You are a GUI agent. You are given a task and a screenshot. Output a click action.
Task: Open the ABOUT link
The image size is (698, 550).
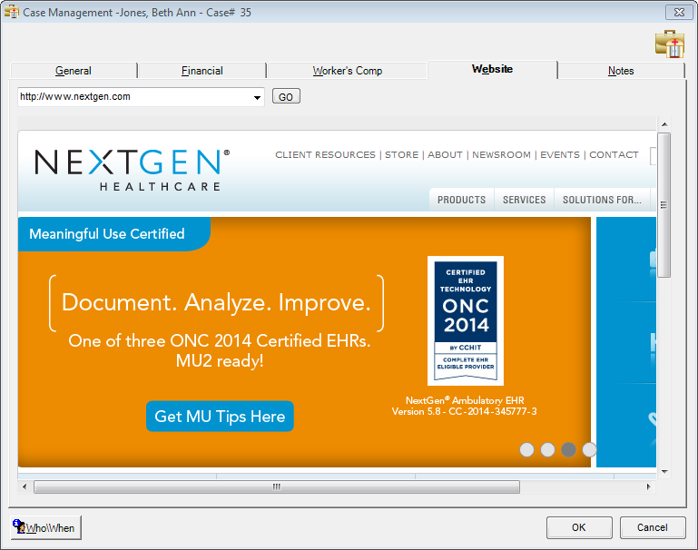pos(445,155)
